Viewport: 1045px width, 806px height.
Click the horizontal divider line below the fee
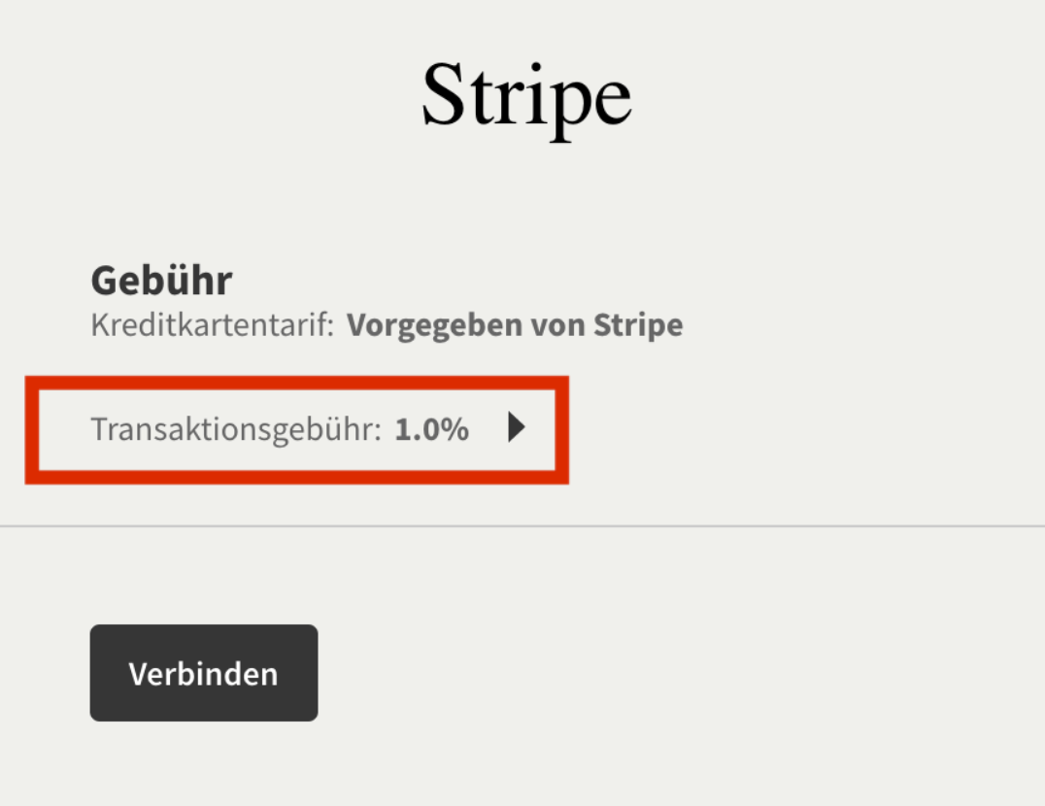(x=522, y=527)
